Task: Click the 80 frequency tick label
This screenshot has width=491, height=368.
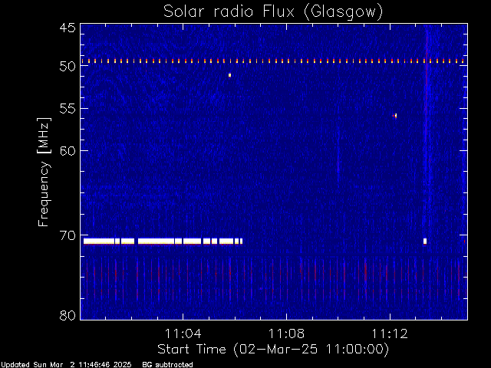Action: pyautogui.click(x=68, y=315)
